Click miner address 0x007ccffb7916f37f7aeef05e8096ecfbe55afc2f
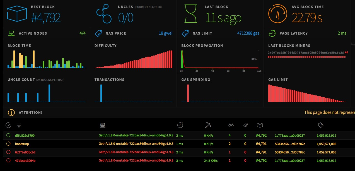 click(306, 52)
